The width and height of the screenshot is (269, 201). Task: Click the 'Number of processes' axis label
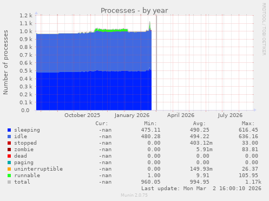pos(5,62)
